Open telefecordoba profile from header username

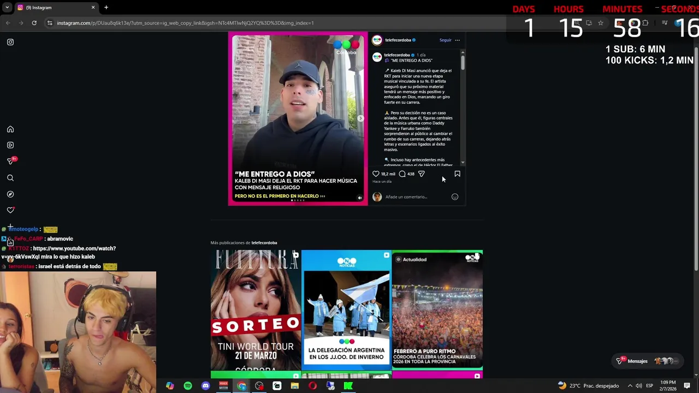[x=398, y=40]
